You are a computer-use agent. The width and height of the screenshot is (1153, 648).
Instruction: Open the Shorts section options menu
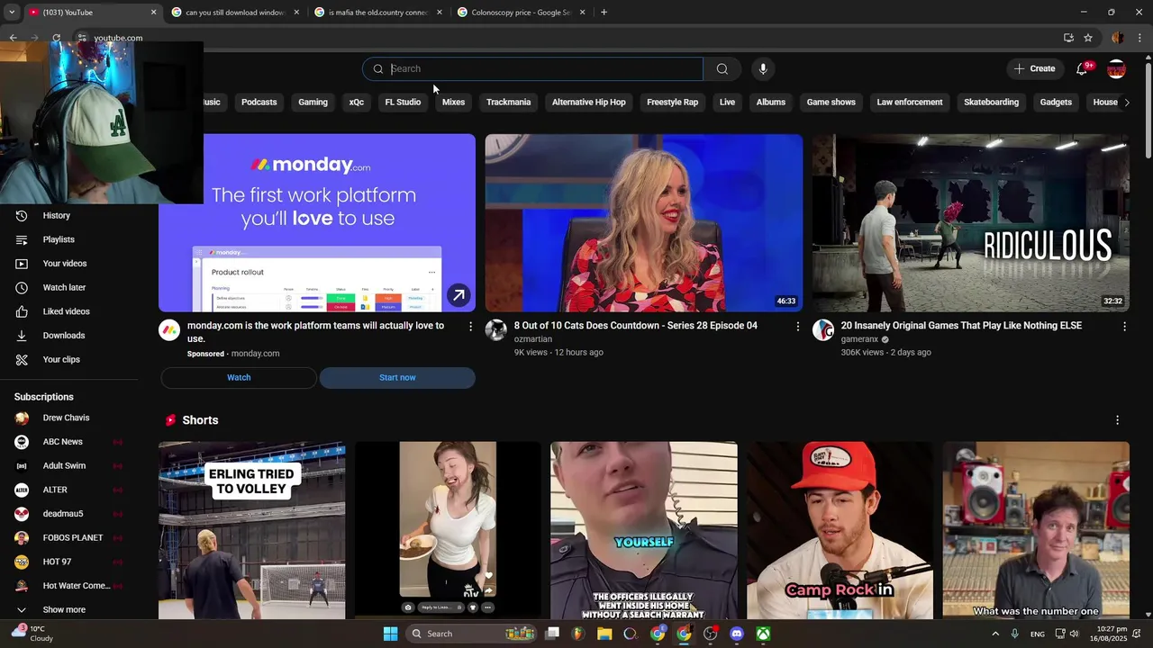coord(1117,420)
